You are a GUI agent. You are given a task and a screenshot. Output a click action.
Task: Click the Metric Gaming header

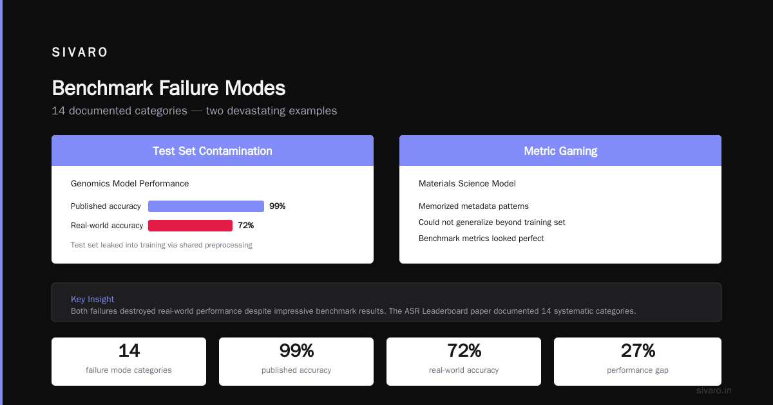click(x=560, y=150)
